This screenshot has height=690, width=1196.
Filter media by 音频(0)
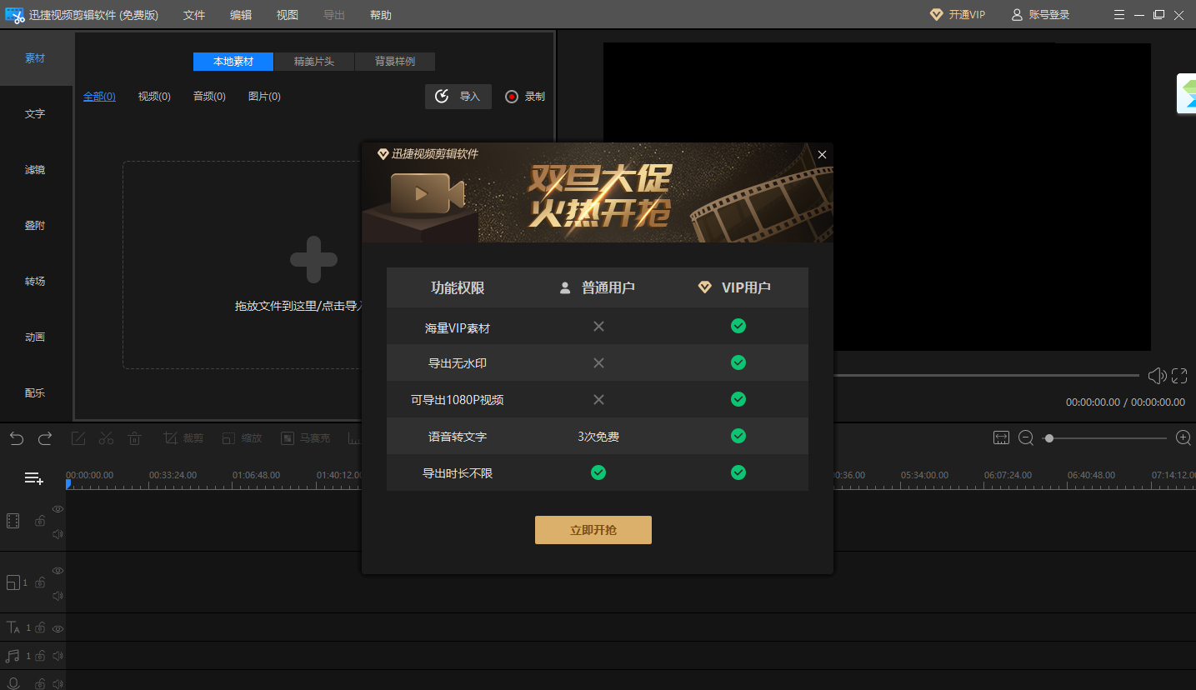(209, 97)
